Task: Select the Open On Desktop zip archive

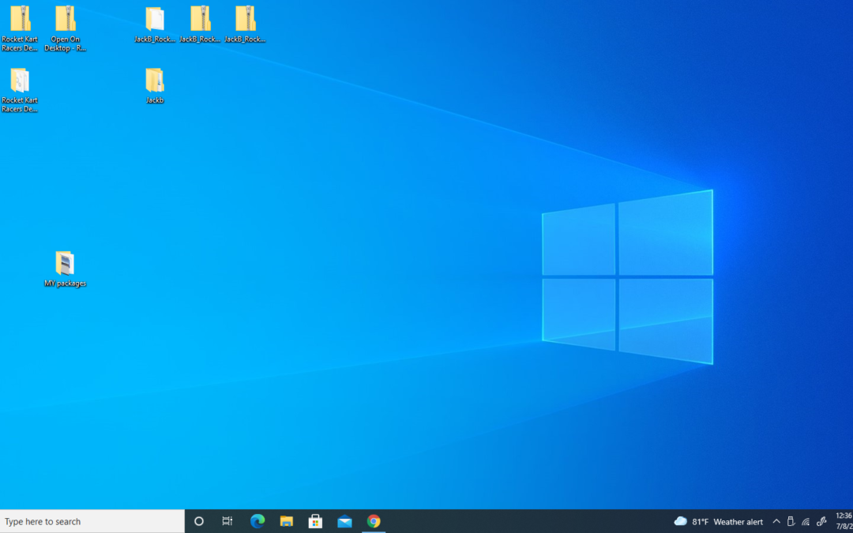Action: coord(66,28)
